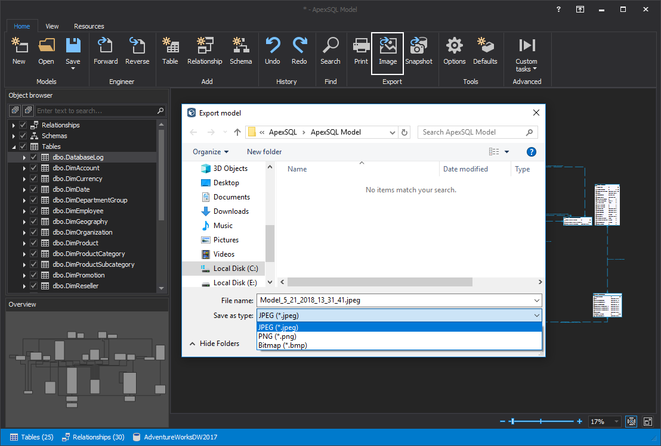Collapse all nodes in Object browser
661x446 pixels.
pos(28,111)
